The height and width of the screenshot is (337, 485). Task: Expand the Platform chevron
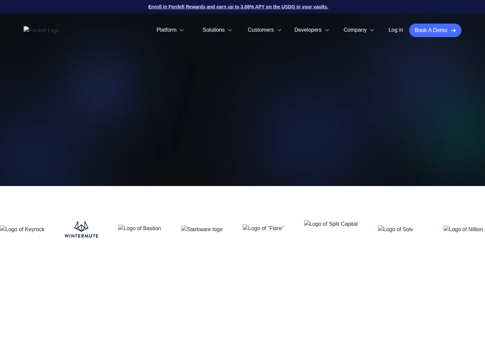click(182, 30)
